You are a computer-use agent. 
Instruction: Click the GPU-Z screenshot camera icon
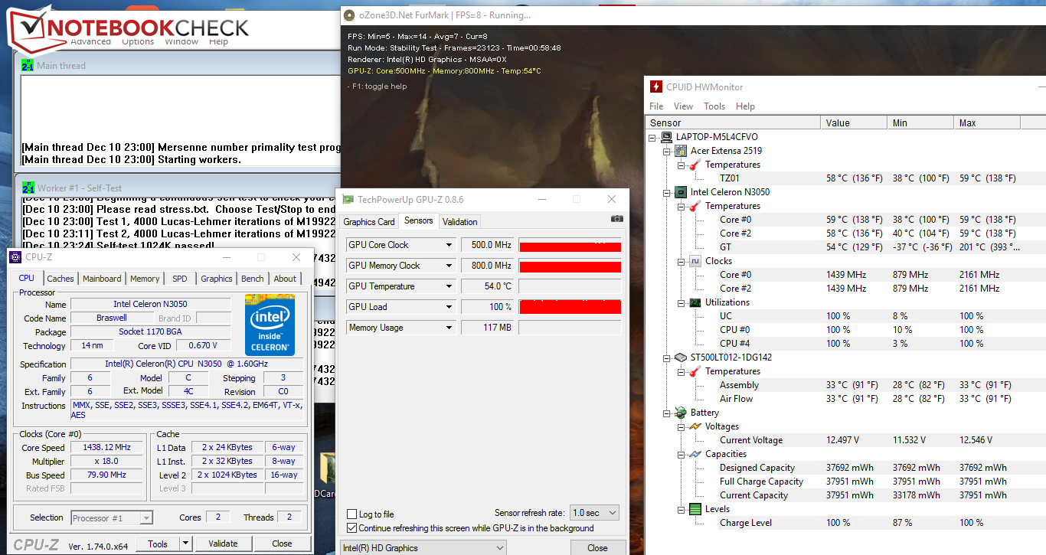pyautogui.click(x=617, y=219)
